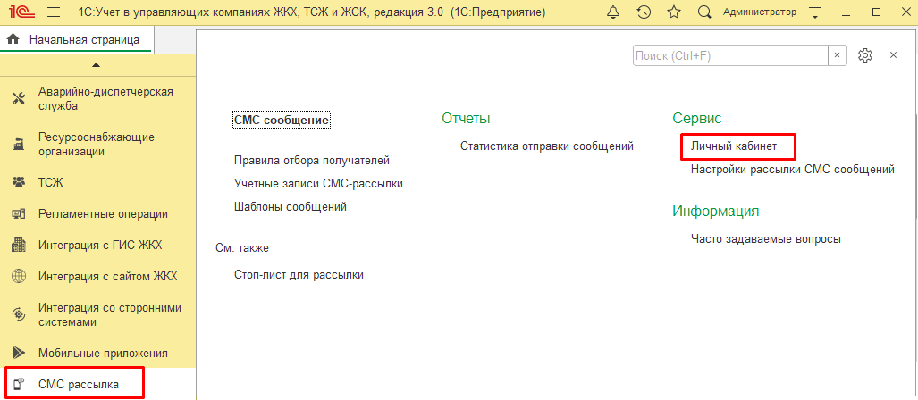Click the Поиск (Ctrl+F) search field
The image size is (918, 400).
729,55
